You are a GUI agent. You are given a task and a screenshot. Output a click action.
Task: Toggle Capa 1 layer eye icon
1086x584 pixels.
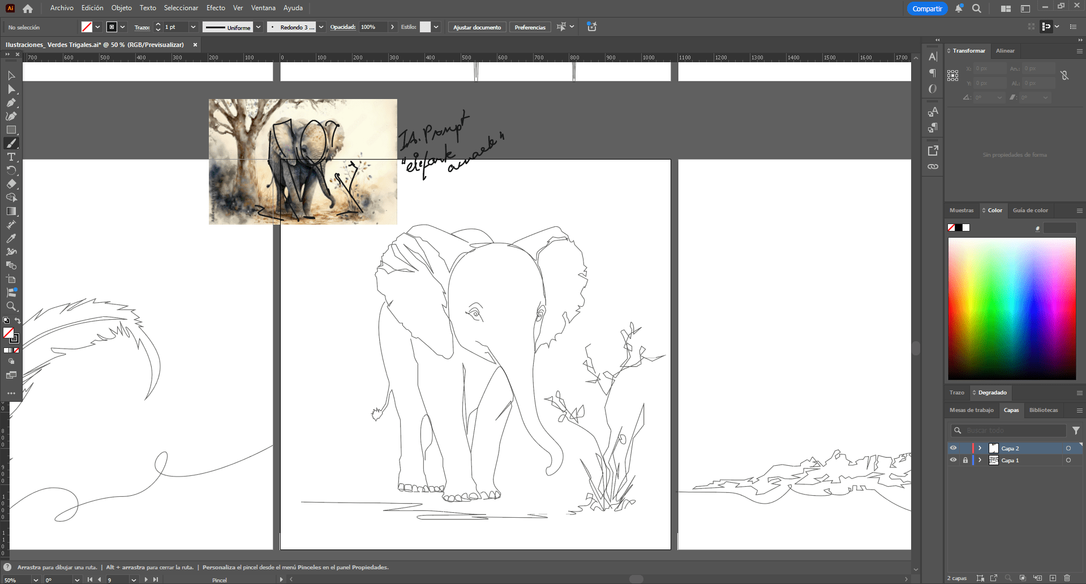pyautogui.click(x=953, y=460)
